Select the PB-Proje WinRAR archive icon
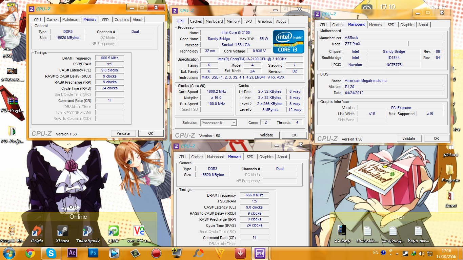Screen dimensions: 463x260 pyautogui.click(x=12, y=104)
